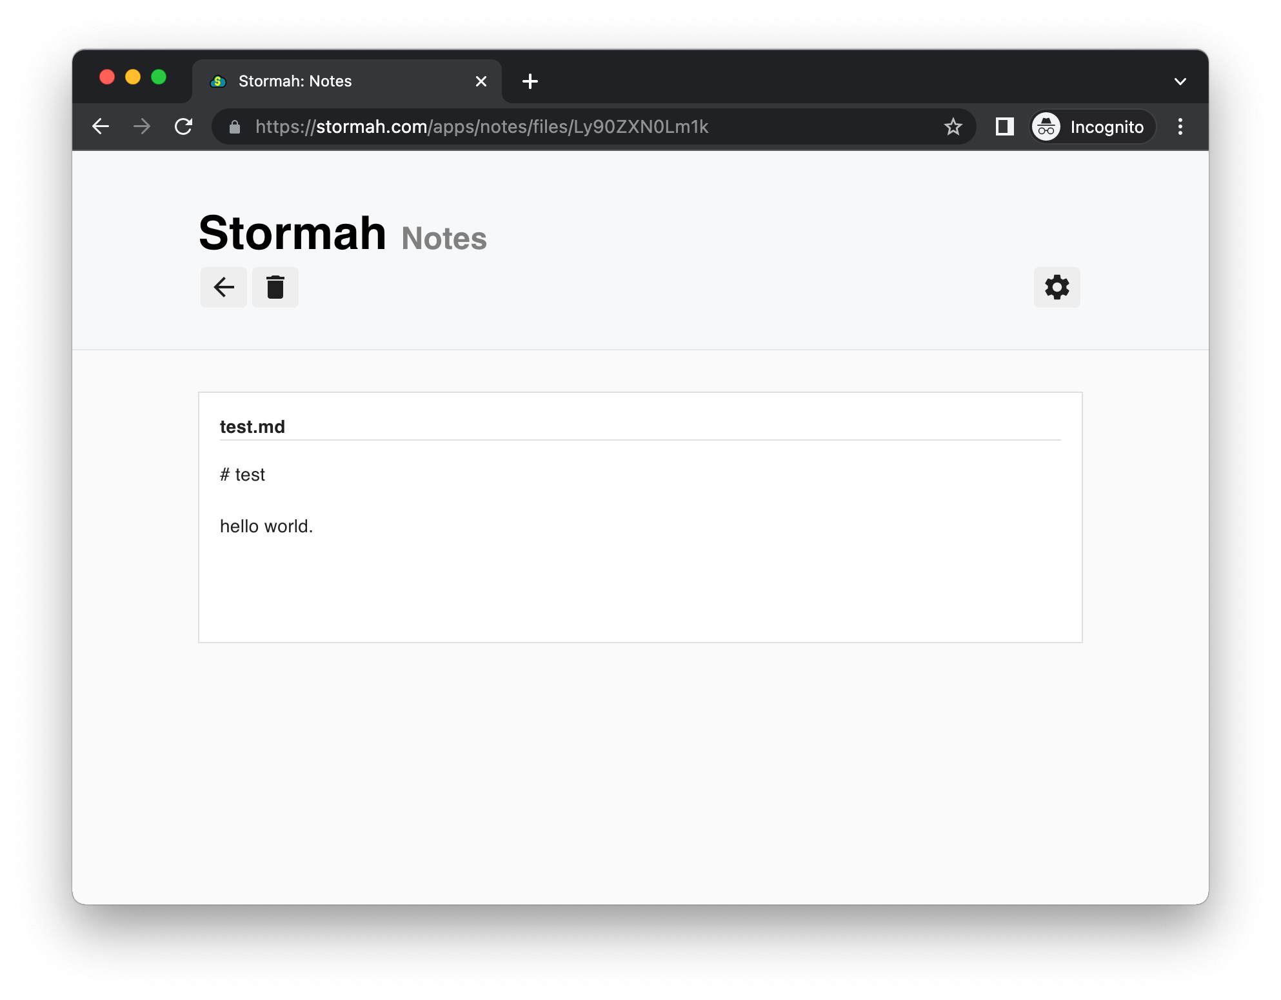Image resolution: width=1281 pixels, height=1000 pixels.
Task: Bookmark page with star icon
Action: click(953, 126)
